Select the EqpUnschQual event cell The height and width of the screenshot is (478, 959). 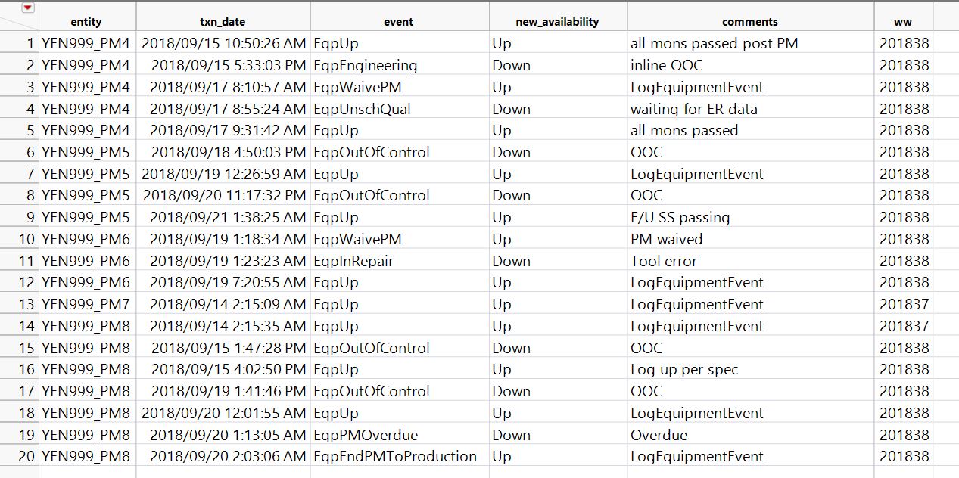point(363,109)
